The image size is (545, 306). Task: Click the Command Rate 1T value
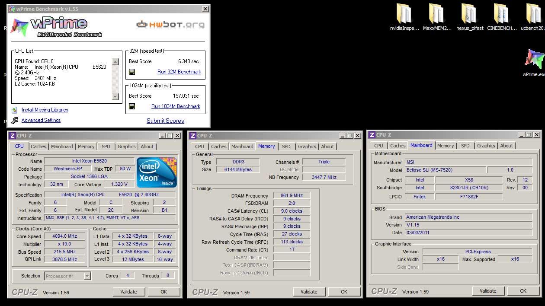point(292,250)
